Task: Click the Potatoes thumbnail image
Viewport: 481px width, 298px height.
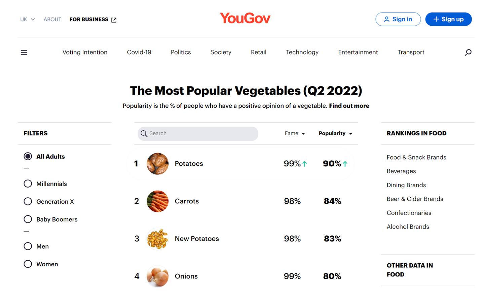Action: pos(157,164)
